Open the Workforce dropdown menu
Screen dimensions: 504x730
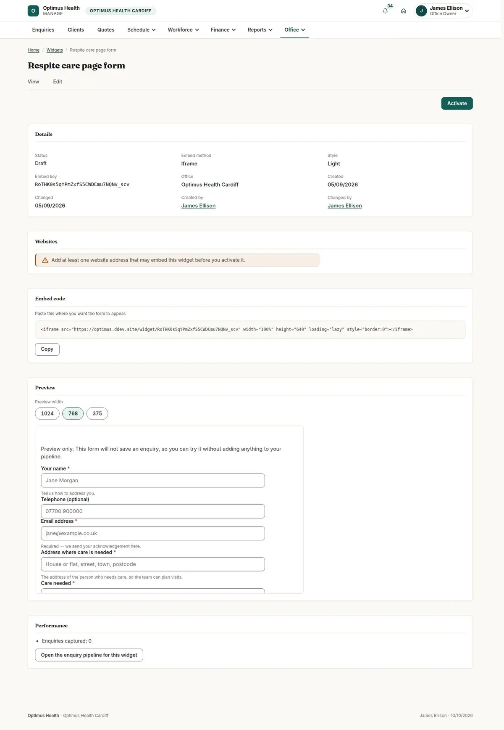184,30
